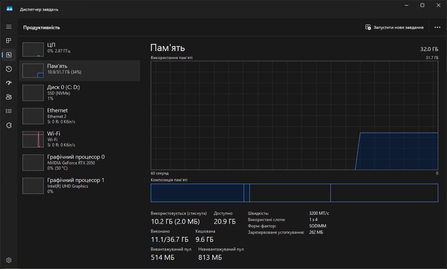Viewport: 447px width, 269px height.
Task: Select Графічний процесор 1 Intel entry
Action: pyautogui.click(x=80, y=186)
